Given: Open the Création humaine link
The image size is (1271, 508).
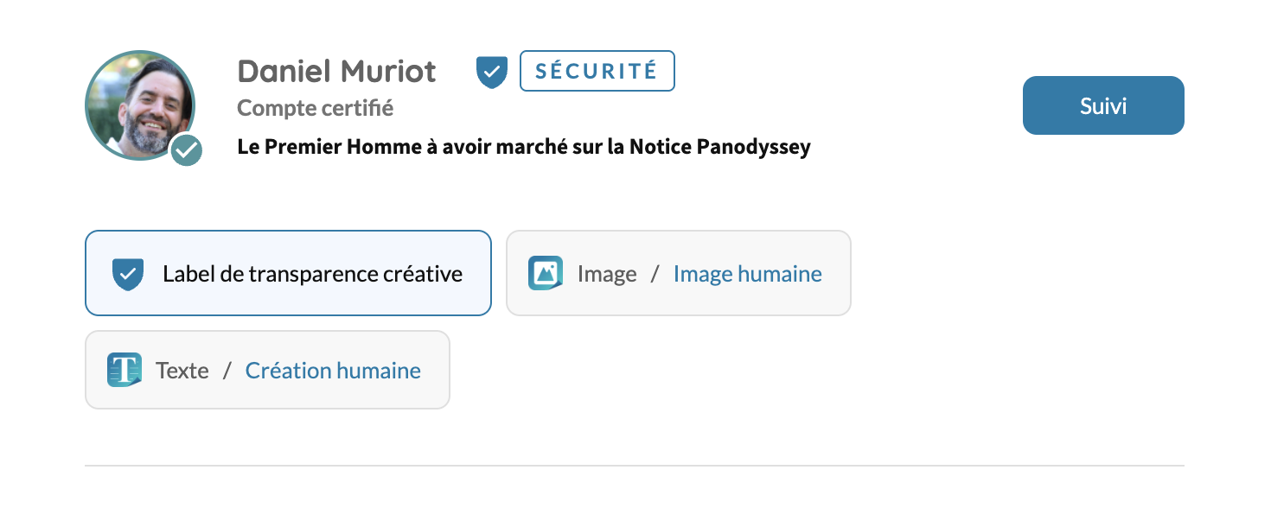Looking at the screenshot, I should click(x=333, y=371).
